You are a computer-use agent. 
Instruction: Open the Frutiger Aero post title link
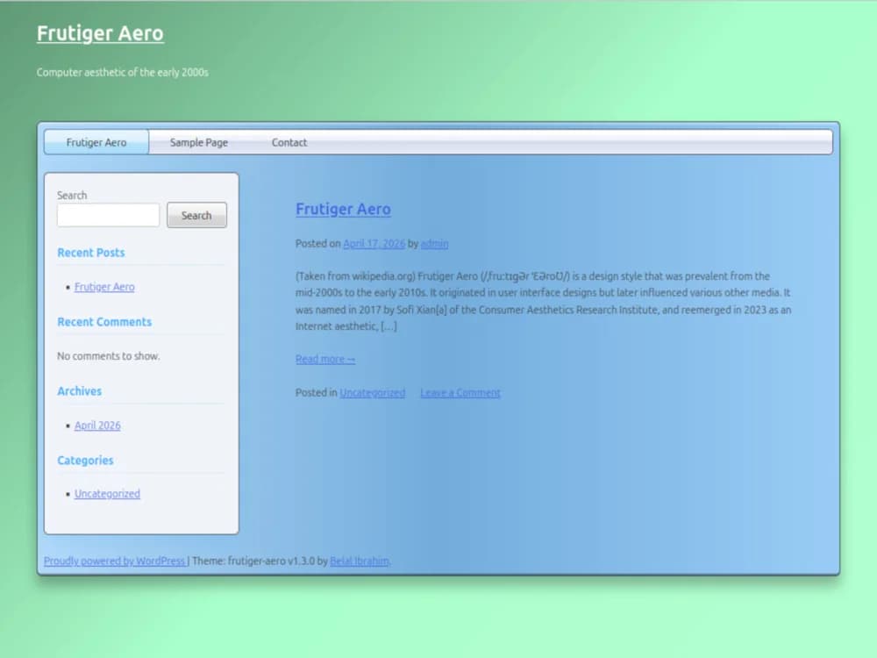[x=343, y=209]
